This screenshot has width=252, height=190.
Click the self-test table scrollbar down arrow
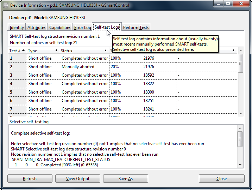click(241, 114)
